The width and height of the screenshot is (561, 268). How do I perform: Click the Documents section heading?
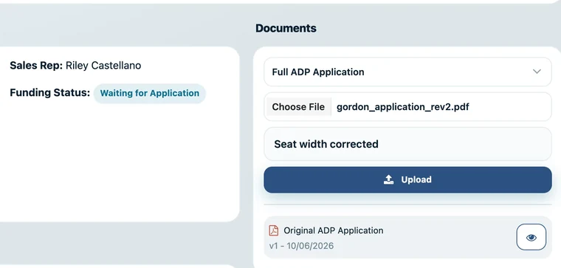click(286, 28)
